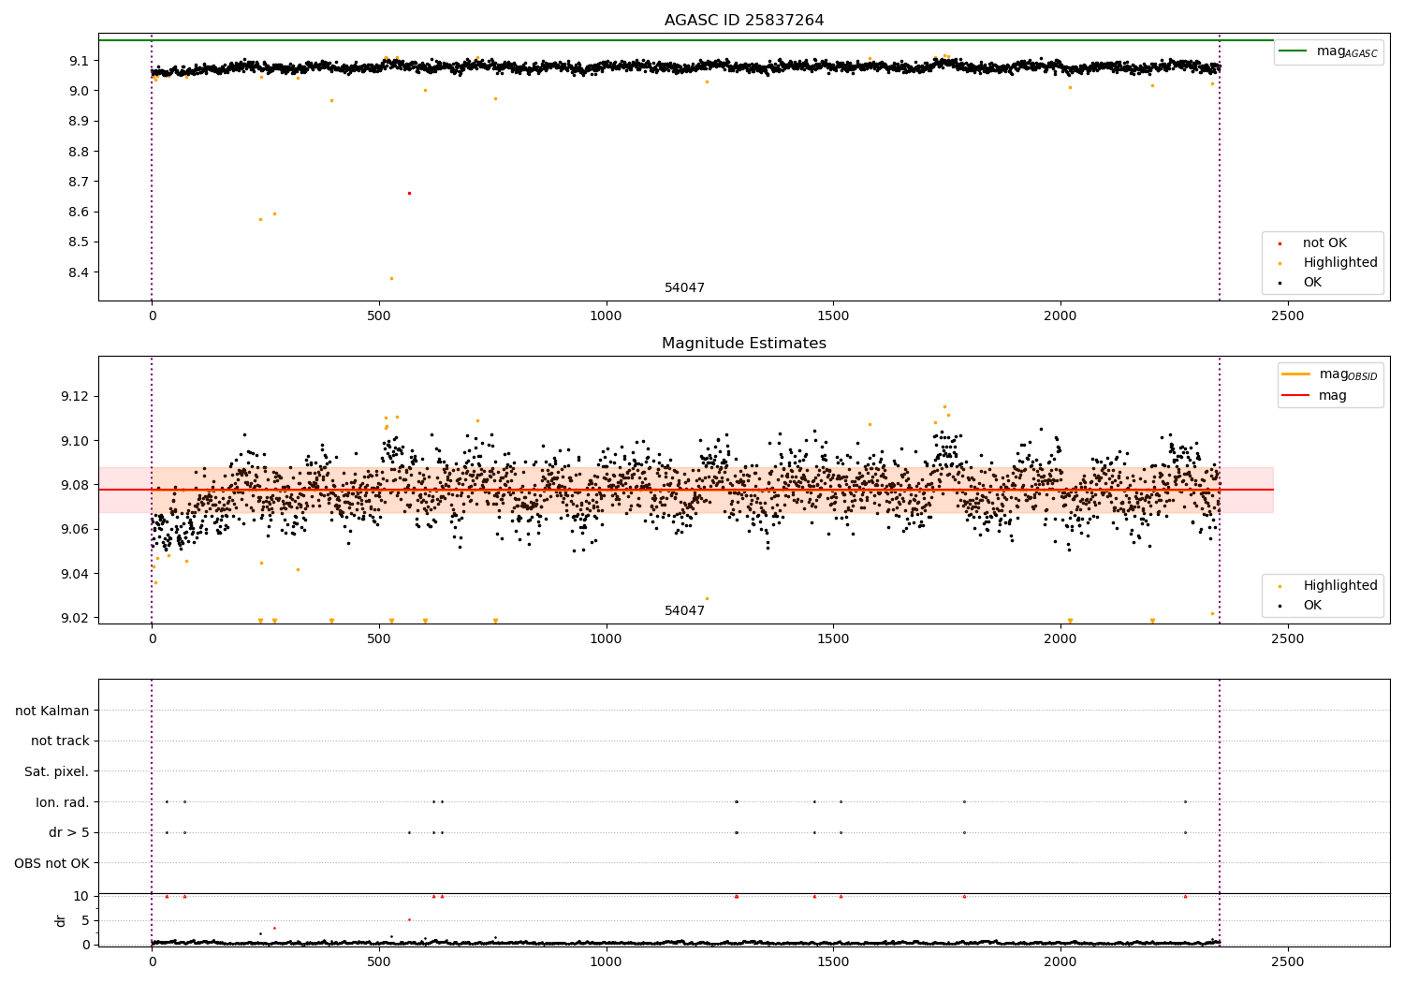Click x-axis tick 1500 under Magnitude Estimates plot

pyautogui.click(x=833, y=639)
